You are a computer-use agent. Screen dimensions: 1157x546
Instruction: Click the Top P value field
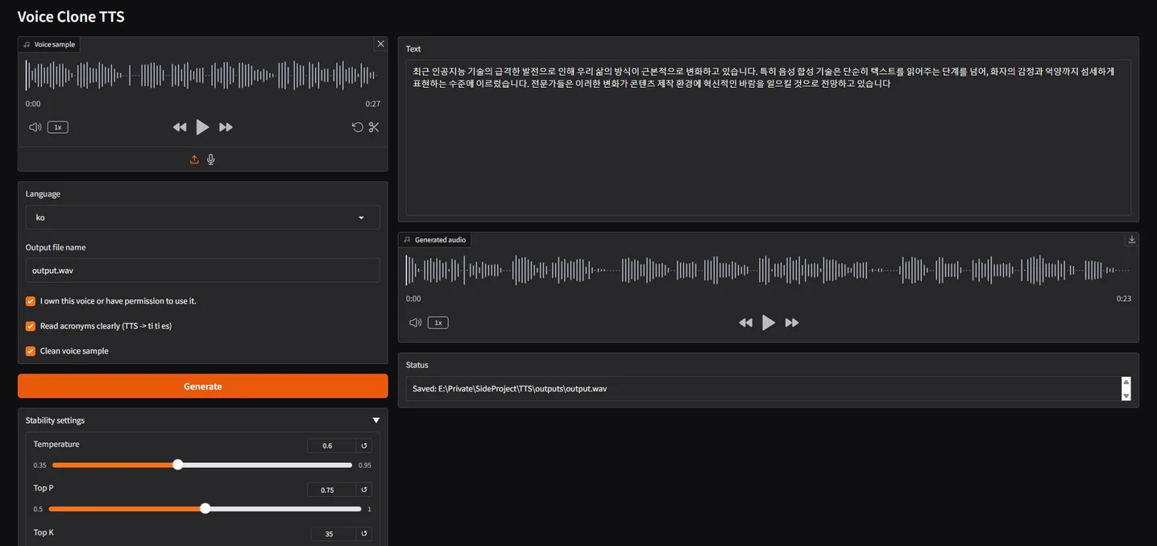tap(331, 490)
